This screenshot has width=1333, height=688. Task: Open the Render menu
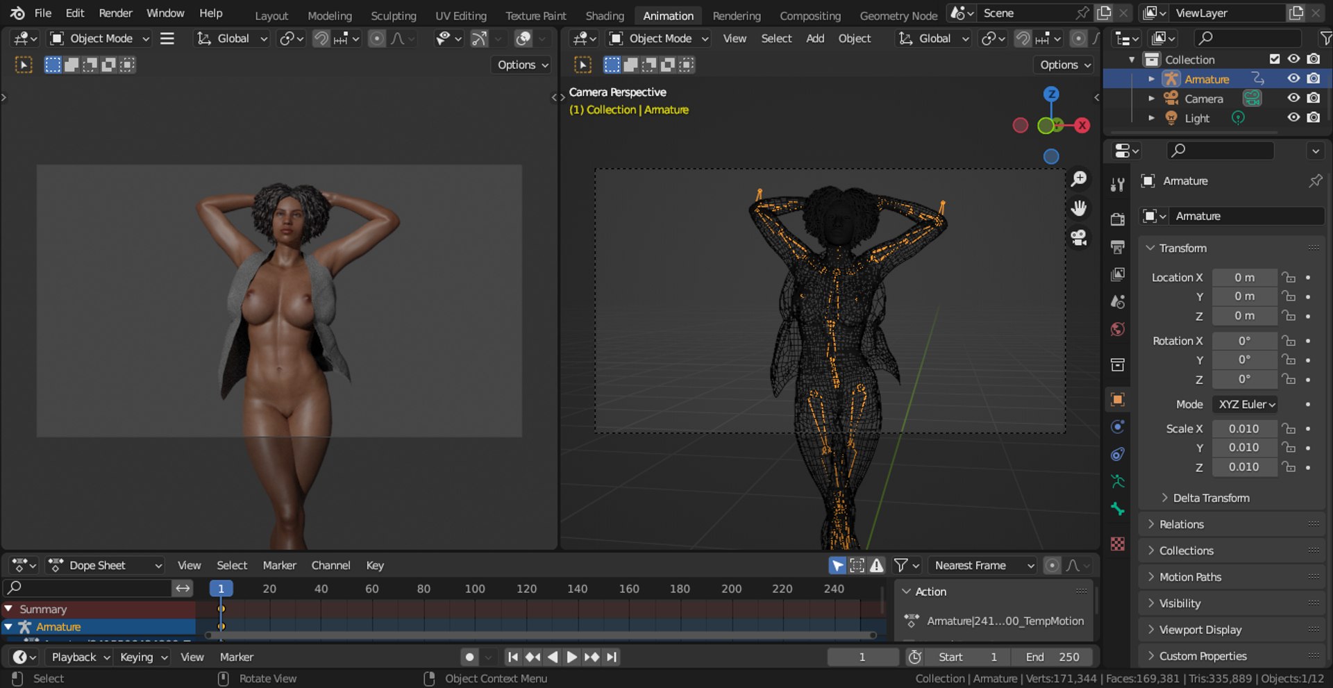[115, 13]
